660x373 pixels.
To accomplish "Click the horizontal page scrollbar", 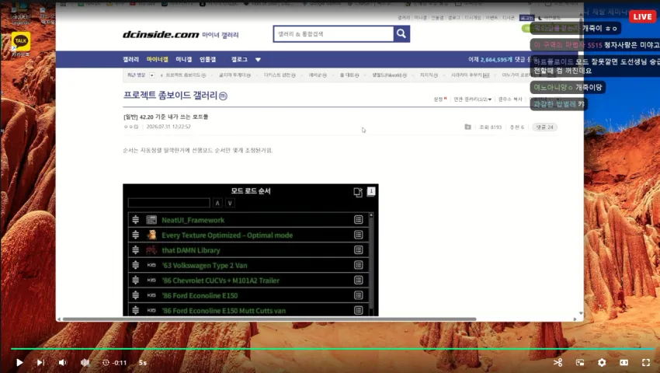I will tap(269, 319).
